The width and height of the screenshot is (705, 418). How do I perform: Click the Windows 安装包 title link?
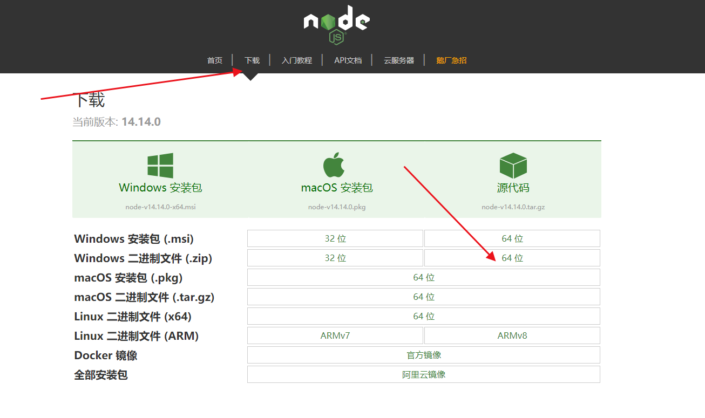click(x=160, y=188)
